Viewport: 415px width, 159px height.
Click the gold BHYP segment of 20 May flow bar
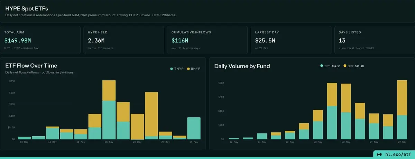(109, 90)
